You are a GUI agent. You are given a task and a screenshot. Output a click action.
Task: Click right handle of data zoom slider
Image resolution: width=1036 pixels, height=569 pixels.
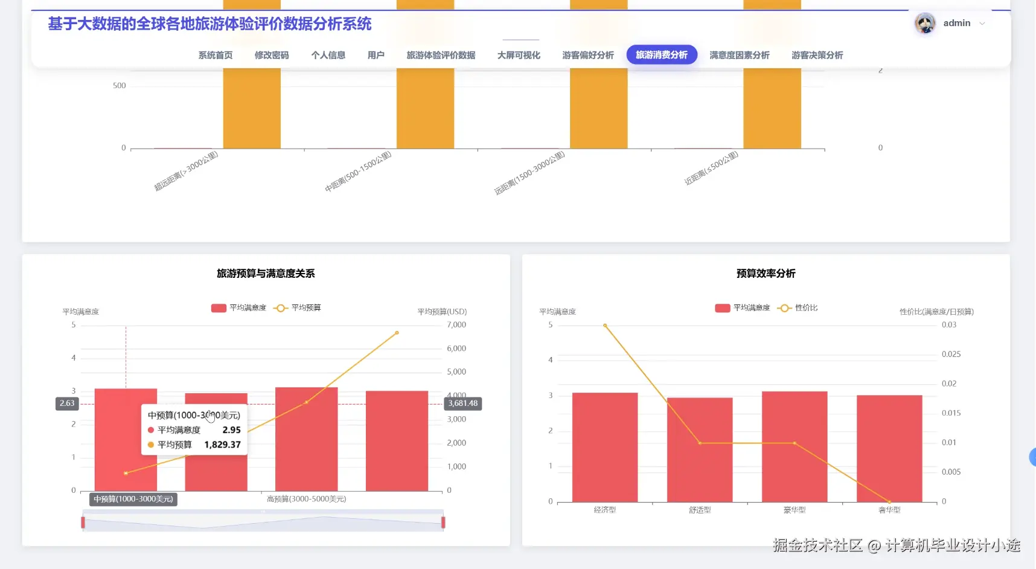point(443,522)
